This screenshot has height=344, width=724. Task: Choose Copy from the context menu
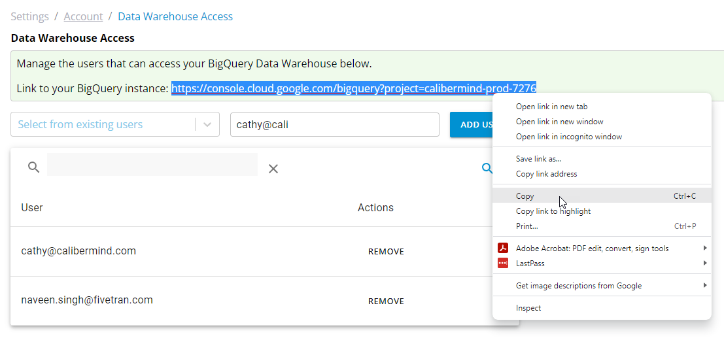click(602, 196)
